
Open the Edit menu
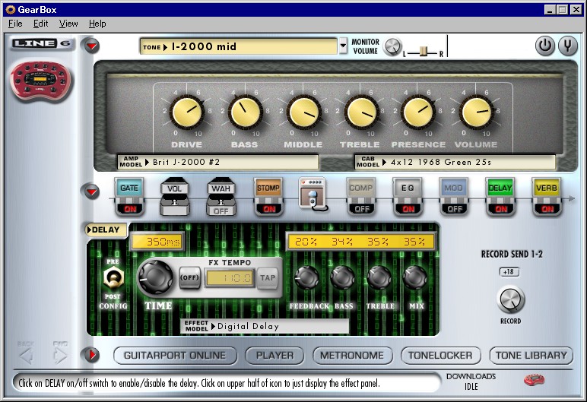click(x=40, y=24)
